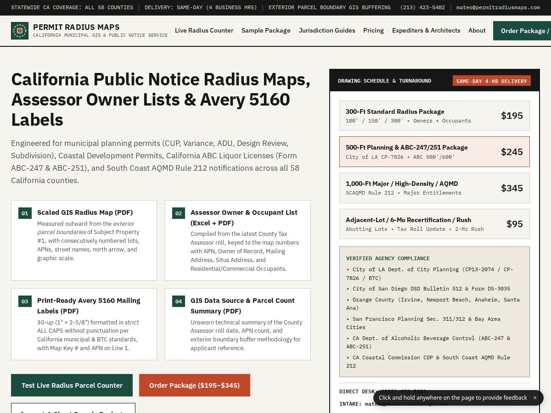
Task: Click the $245 price text
Action: 512,152
